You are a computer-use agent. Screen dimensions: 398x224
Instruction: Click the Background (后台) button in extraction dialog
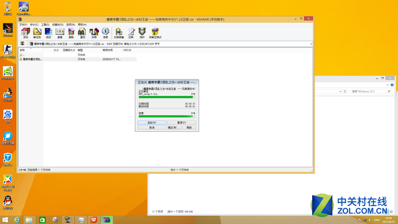[x=152, y=123]
